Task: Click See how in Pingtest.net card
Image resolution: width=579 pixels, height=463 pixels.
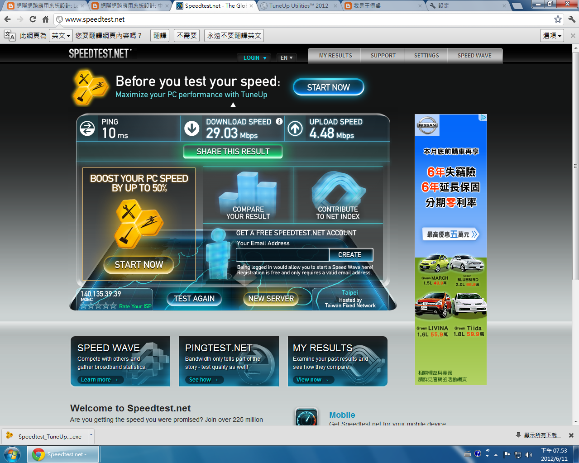Action: click(204, 380)
